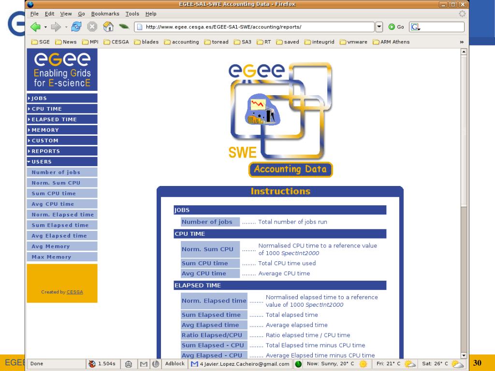Screen dimensions: 495x371
Task: Open the News bookmark folder
Action: pyautogui.click(x=66, y=42)
